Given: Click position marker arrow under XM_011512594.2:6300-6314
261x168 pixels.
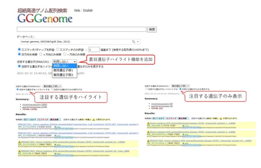Looking at the screenshot, I should point(55,127).
